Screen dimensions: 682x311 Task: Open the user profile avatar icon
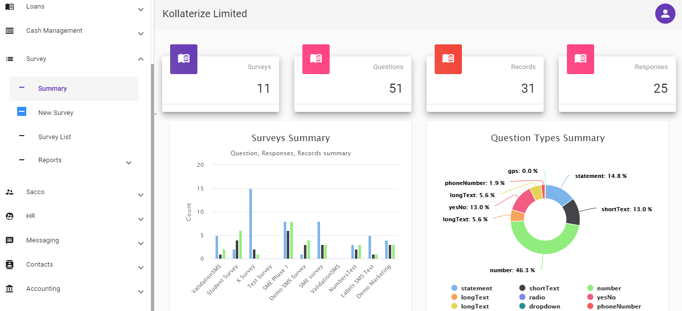click(665, 14)
